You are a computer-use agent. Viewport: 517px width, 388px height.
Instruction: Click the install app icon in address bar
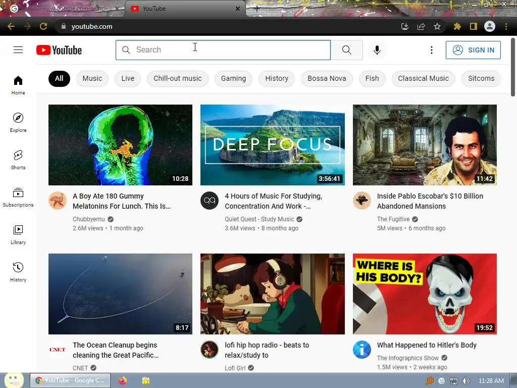405,26
